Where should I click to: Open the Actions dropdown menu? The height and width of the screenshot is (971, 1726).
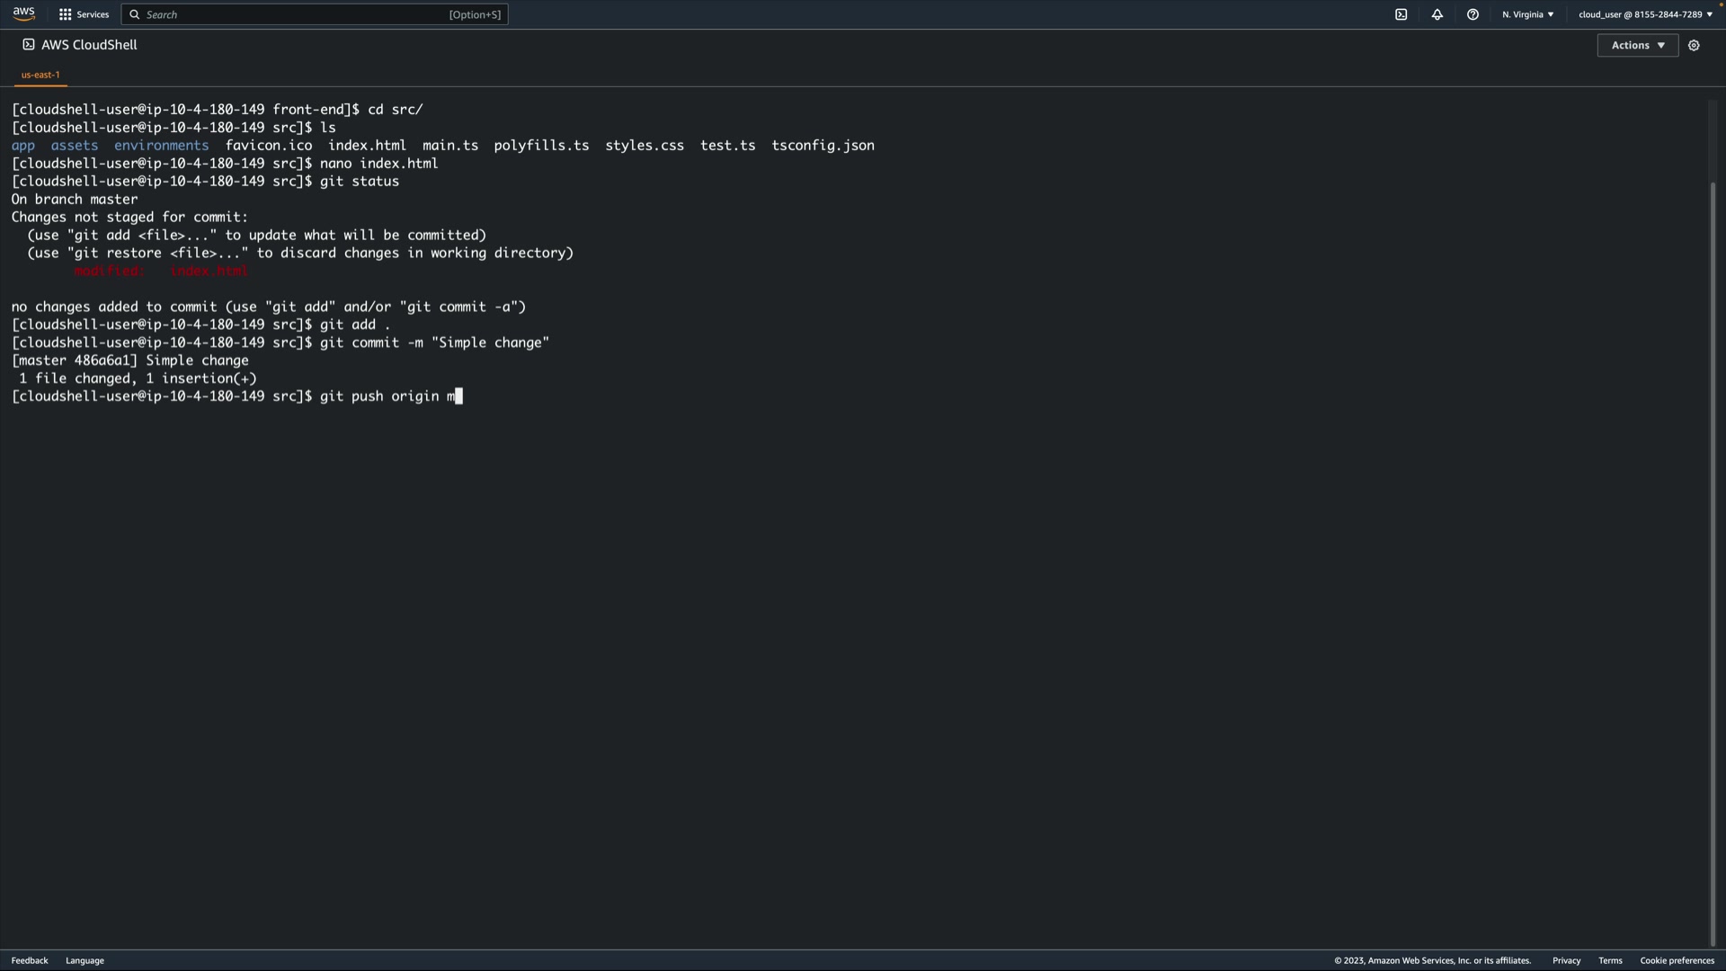(1637, 45)
